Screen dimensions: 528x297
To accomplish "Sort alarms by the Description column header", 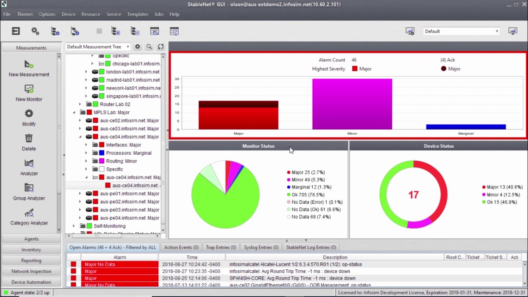I will pos(335,257).
